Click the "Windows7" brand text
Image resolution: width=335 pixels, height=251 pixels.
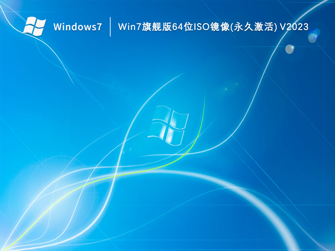pos(78,27)
